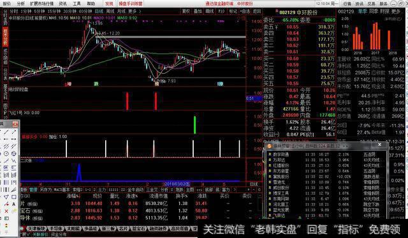408x238 pixels.
Task: Open the 分析 menu
Action: (x=20, y=4)
